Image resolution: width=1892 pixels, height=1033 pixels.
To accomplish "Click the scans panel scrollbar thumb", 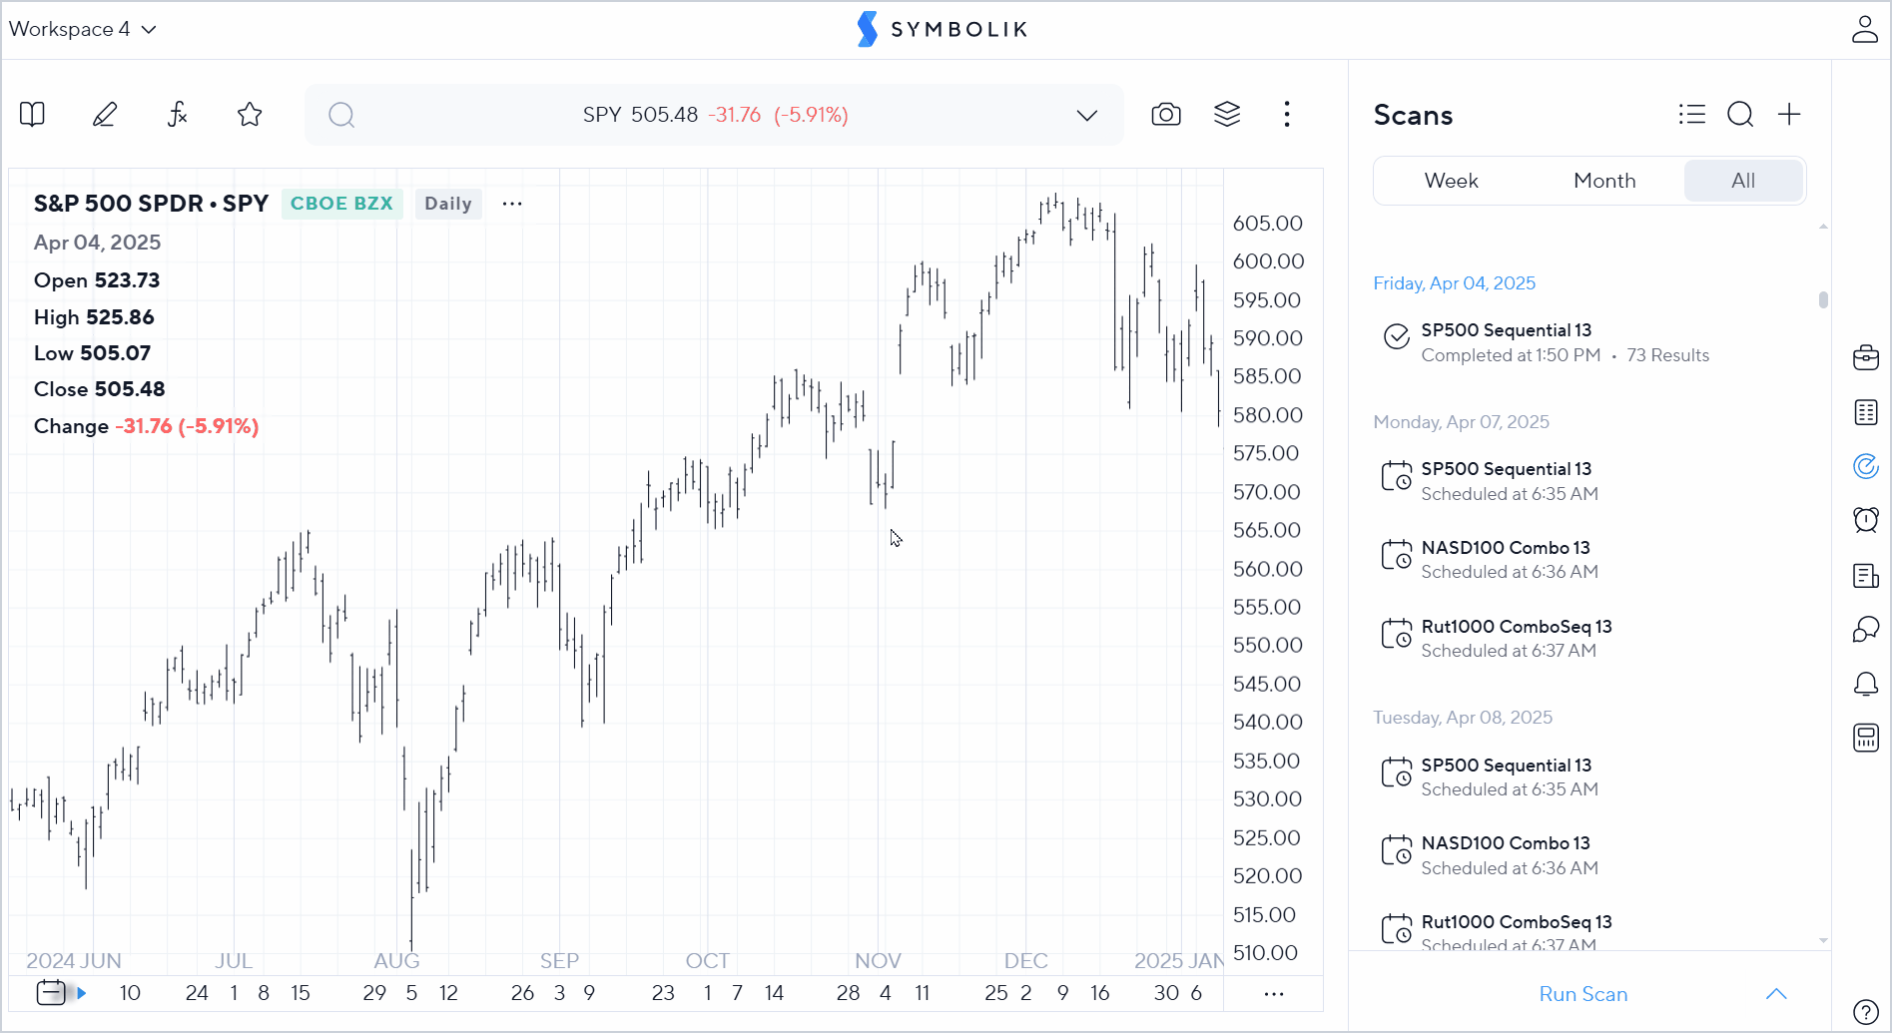I will [1823, 299].
